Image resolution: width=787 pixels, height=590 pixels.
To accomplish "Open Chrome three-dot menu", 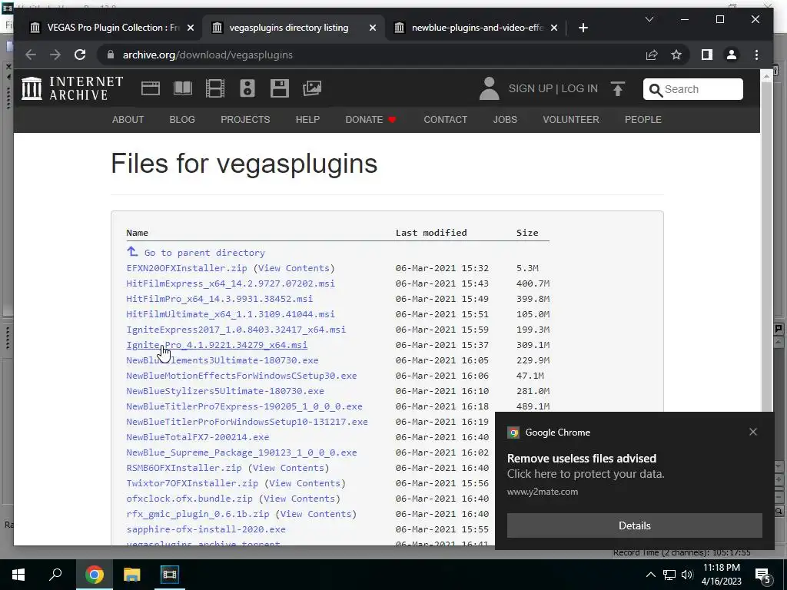I will coord(756,55).
